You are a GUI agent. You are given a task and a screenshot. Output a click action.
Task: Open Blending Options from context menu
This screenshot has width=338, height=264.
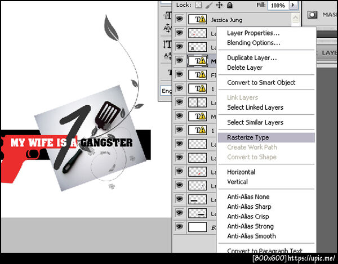[x=253, y=43]
